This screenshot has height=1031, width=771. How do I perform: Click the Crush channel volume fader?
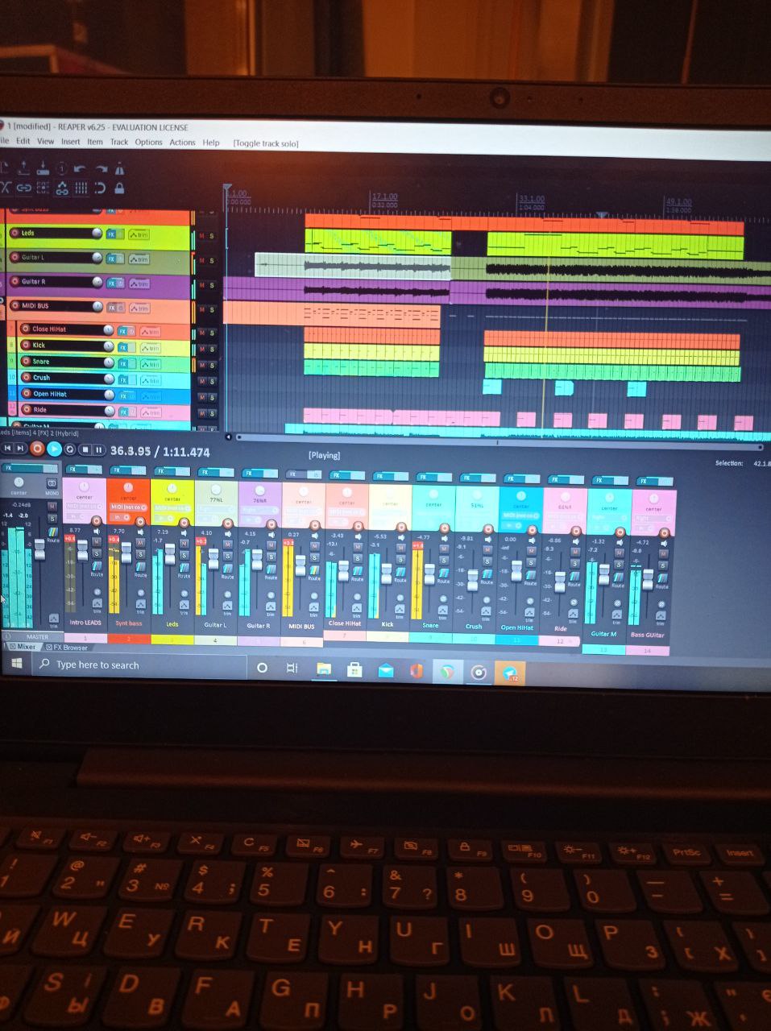coord(472,579)
